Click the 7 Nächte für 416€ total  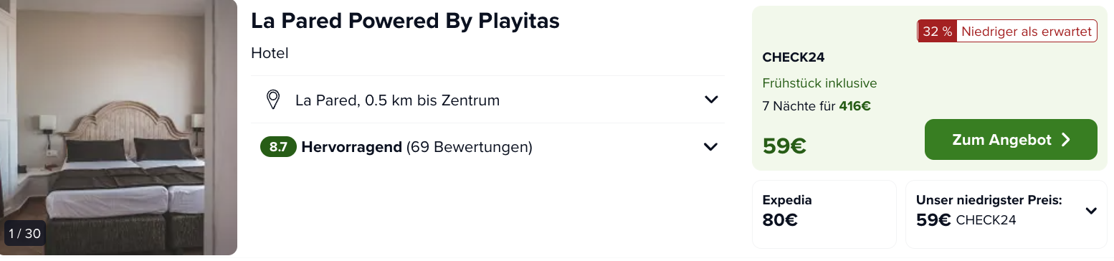point(817,106)
